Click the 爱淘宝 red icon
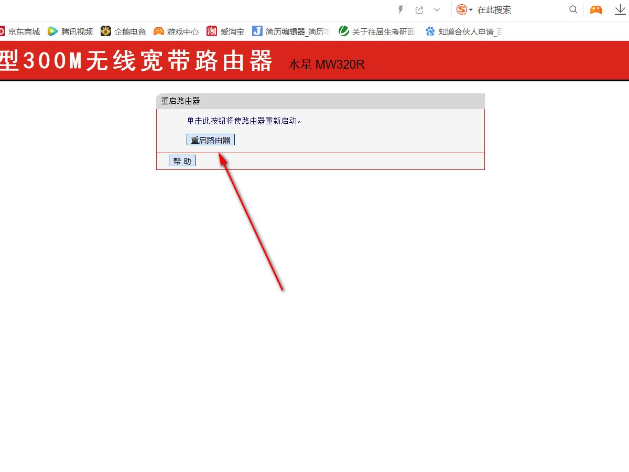 [212, 31]
